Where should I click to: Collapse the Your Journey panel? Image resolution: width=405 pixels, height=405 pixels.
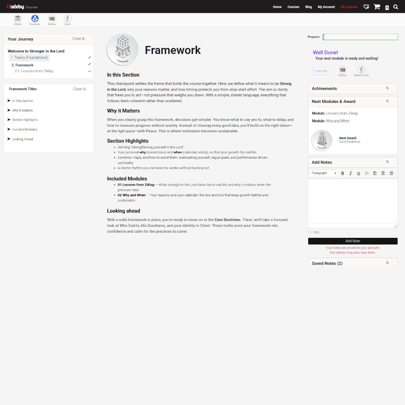[x=78, y=39]
